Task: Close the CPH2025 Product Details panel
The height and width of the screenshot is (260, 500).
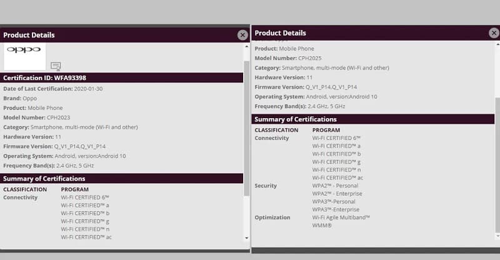Action: tap(494, 32)
